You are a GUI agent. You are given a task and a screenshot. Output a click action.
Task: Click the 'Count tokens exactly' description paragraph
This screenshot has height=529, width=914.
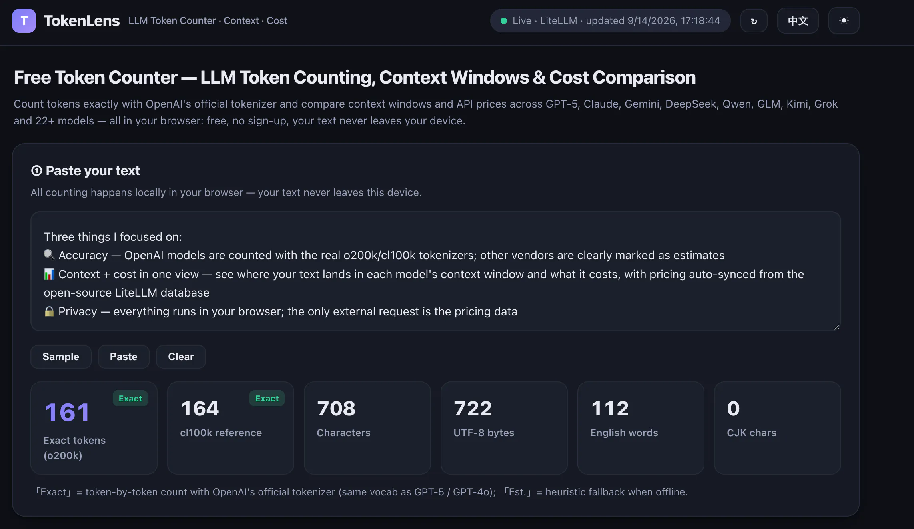[x=425, y=112]
